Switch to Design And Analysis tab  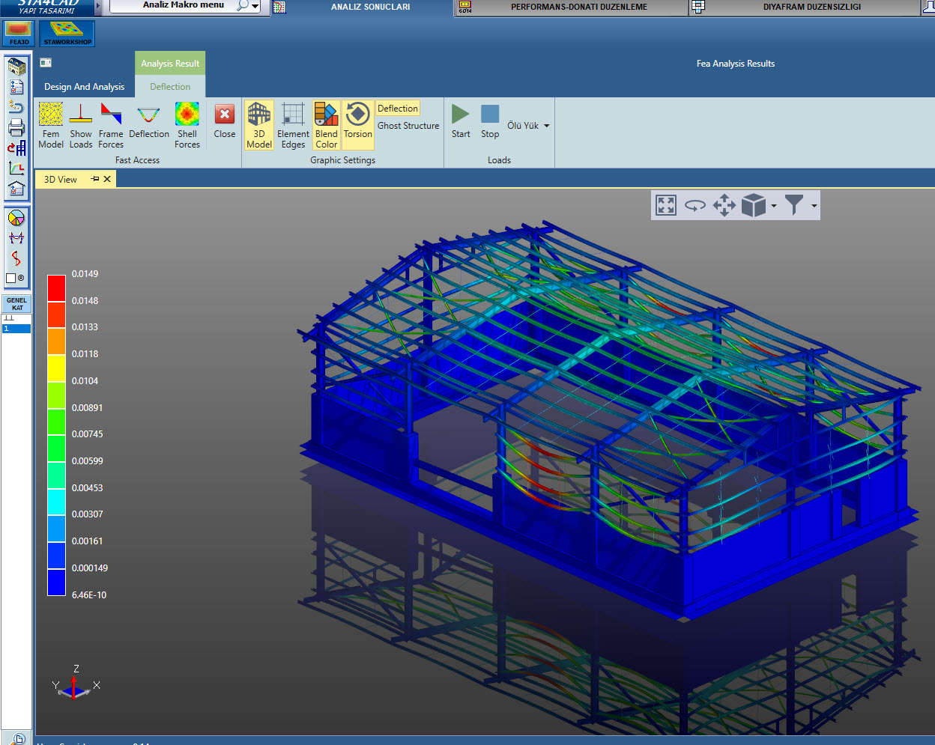[85, 87]
